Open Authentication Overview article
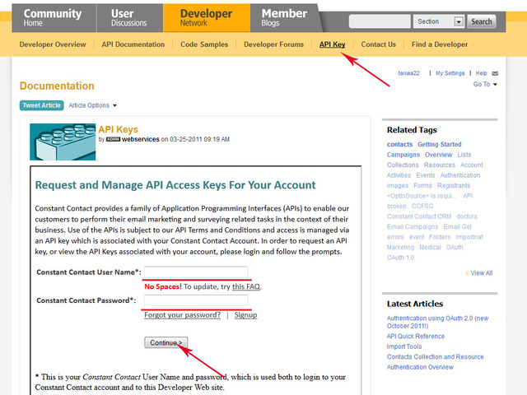This screenshot has width=527, height=395. coord(420,367)
